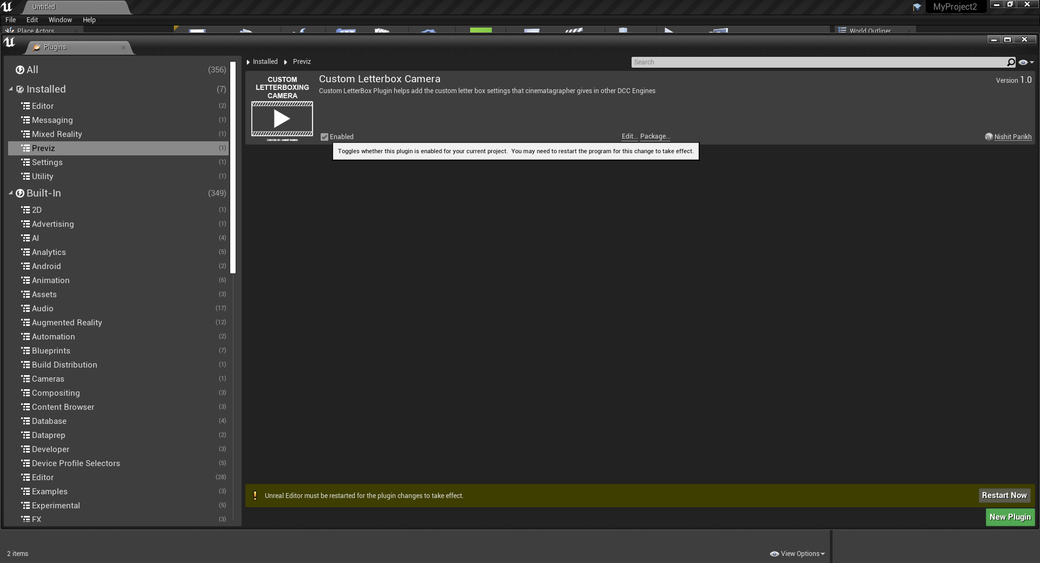
Task: Open the Nishit Parikh author link
Action: (x=1012, y=137)
